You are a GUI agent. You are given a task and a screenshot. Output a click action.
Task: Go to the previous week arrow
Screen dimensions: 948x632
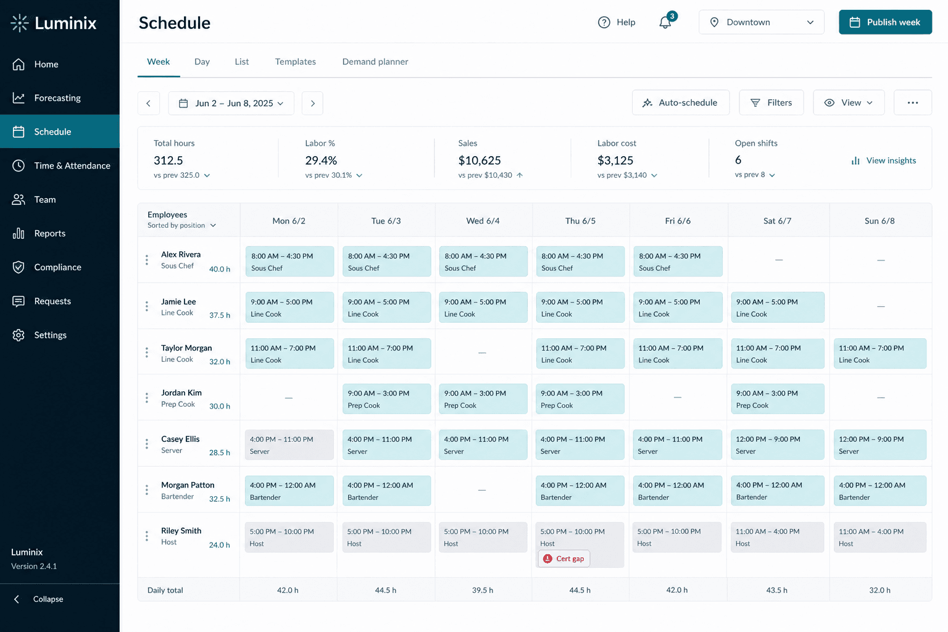[x=149, y=103]
